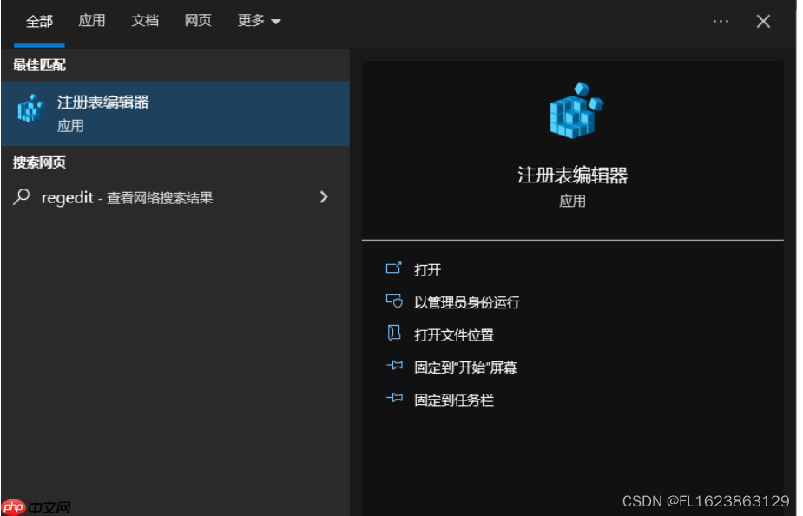Click the shield icon for 以管理员身份运行
This screenshot has height=516, width=803.
396,301
